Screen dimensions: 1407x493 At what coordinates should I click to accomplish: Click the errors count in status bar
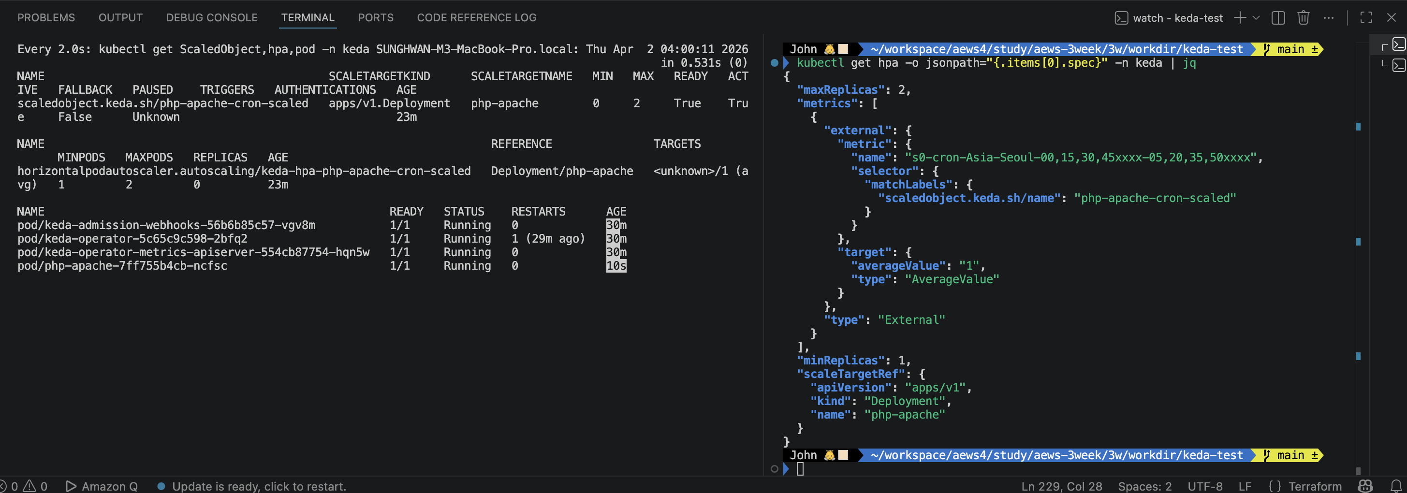(x=9, y=486)
